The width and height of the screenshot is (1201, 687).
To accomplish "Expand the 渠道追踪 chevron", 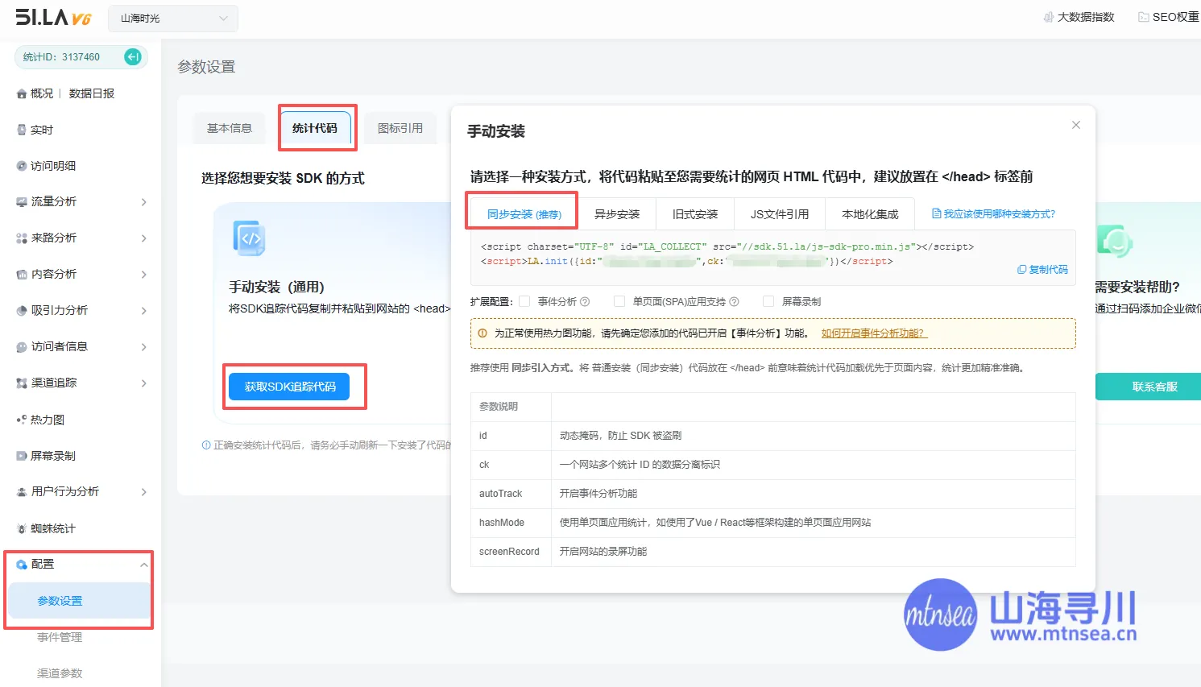I will [x=143, y=383].
